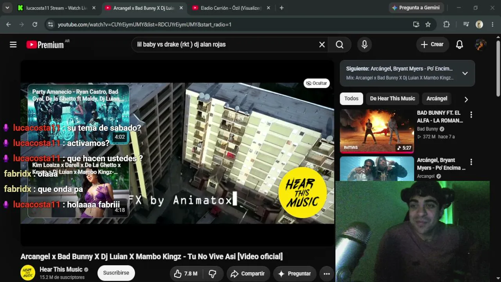Open options for BAD BUNNY FT. EL ALFA video
The width and height of the screenshot is (501, 282).
[x=471, y=115]
